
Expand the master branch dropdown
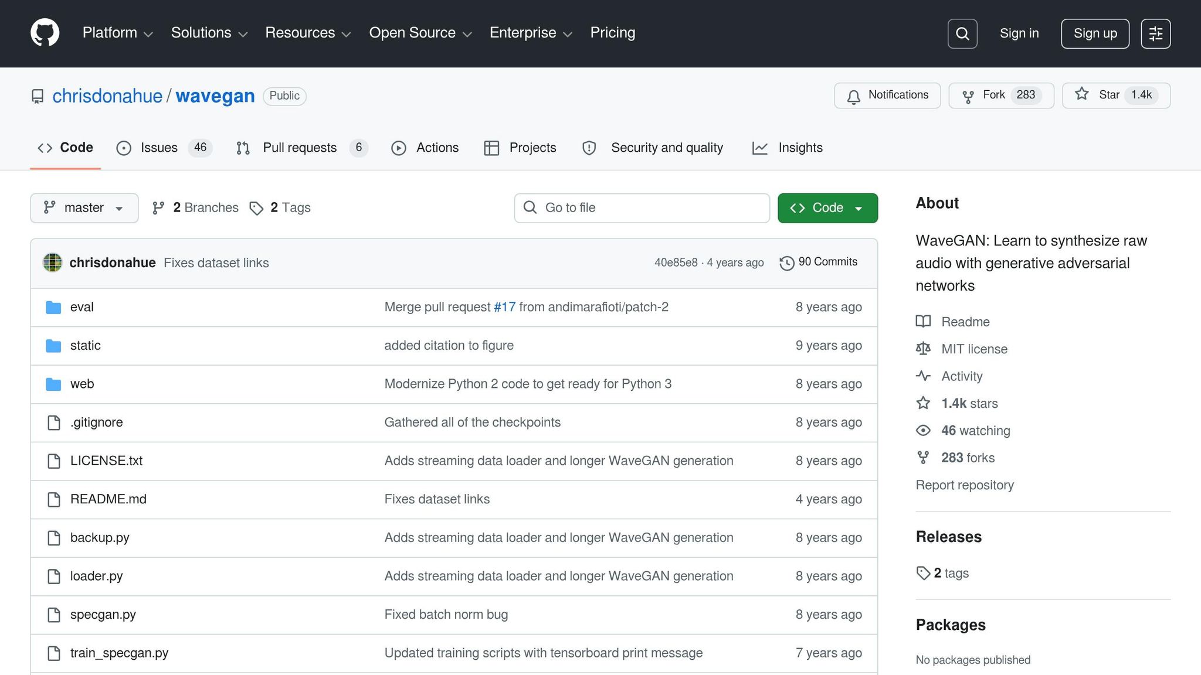point(84,208)
